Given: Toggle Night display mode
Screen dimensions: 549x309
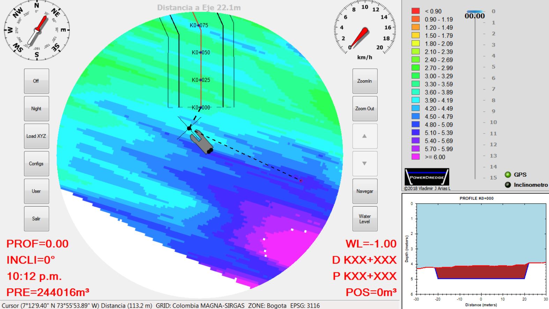Looking at the screenshot, I should pos(36,109).
